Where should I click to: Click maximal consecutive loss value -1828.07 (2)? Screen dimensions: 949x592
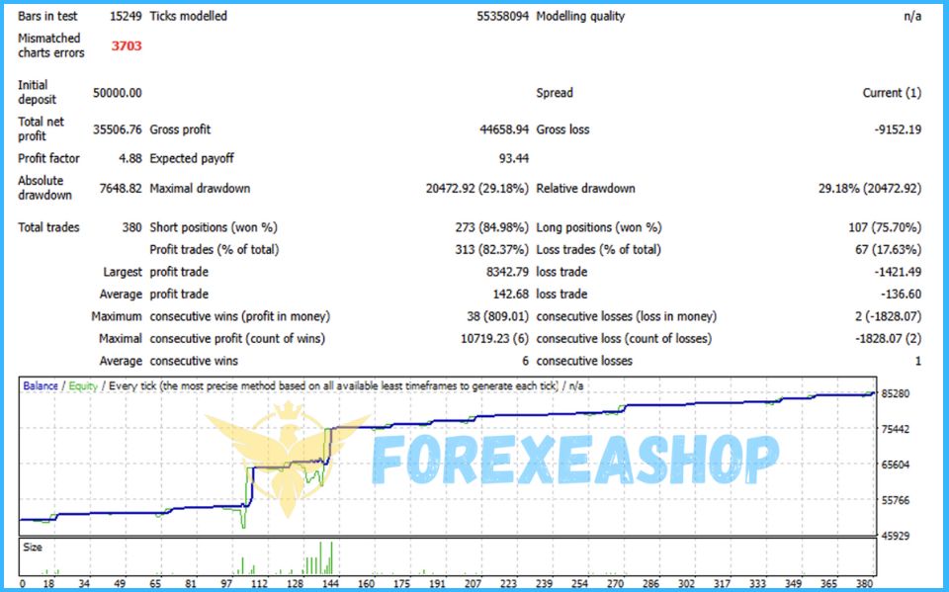pyautogui.click(x=888, y=338)
